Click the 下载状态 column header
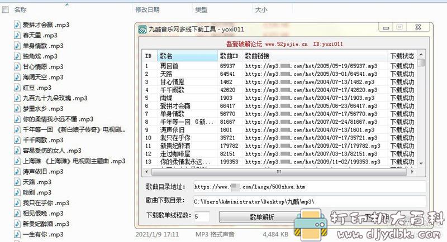 click(402, 56)
